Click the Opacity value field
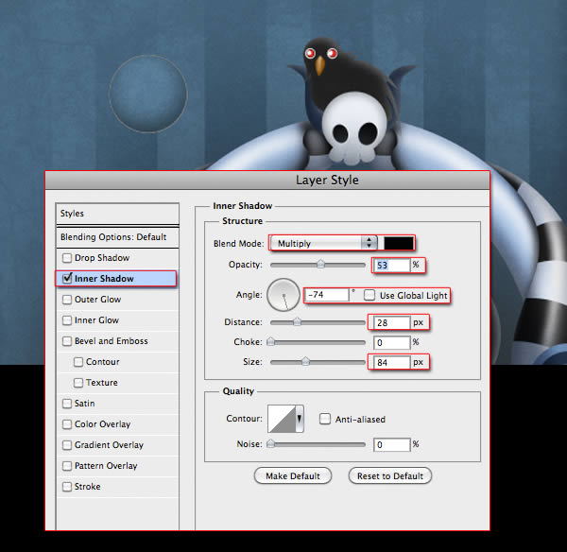Image resolution: width=567 pixels, height=552 pixels. click(392, 266)
